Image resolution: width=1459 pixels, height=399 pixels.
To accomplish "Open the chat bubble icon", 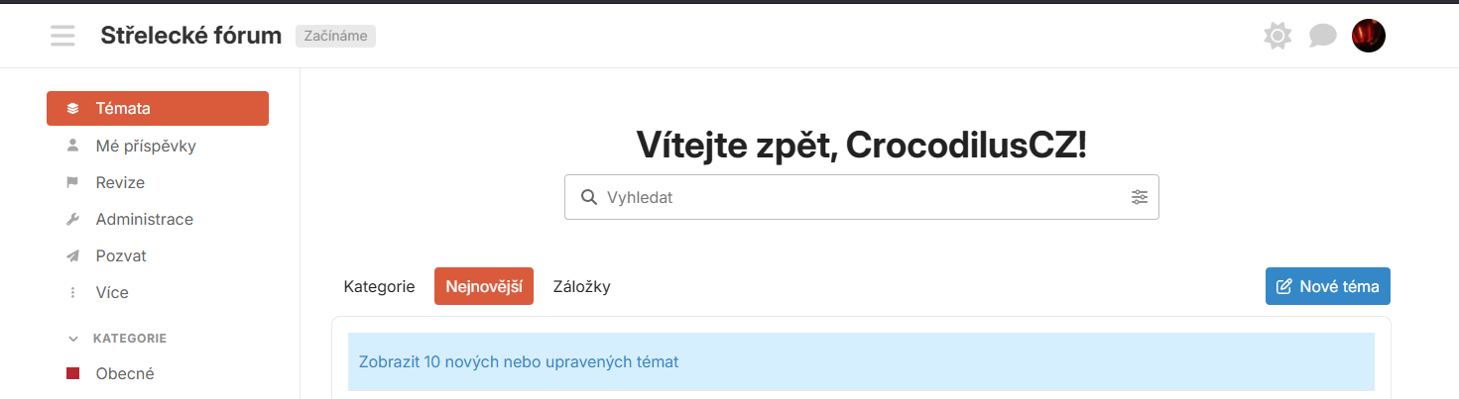I will click(1323, 37).
